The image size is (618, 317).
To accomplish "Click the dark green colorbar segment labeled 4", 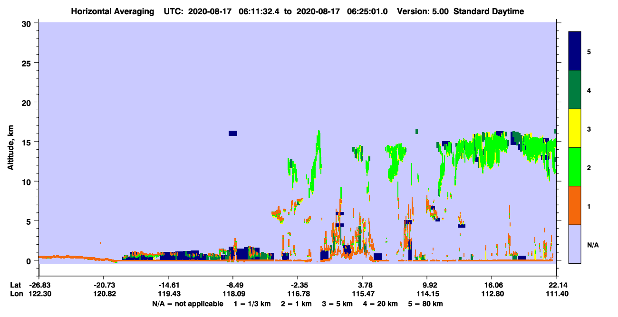I will tap(575, 90).
